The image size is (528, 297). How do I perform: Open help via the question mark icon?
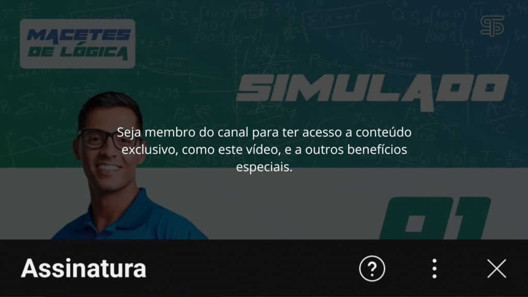[x=372, y=268]
